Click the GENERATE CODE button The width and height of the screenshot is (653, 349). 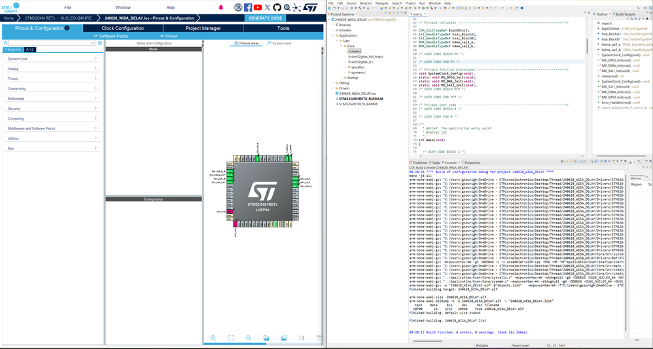coord(265,18)
